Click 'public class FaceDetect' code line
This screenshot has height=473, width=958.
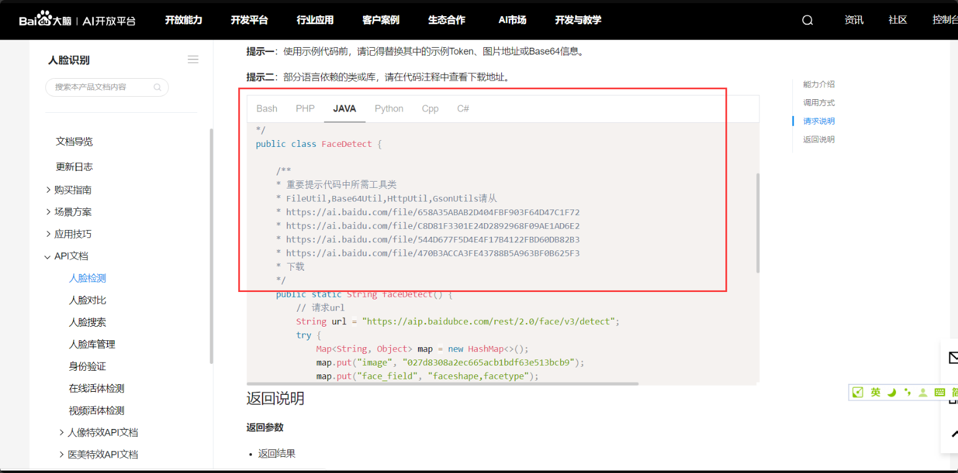click(319, 144)
